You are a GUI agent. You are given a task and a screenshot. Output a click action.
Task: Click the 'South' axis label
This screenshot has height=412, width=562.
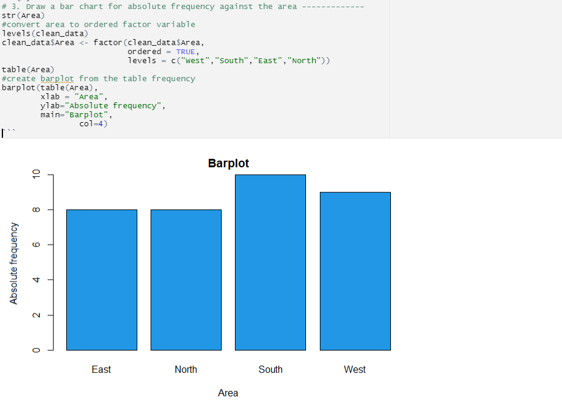click(x=270, y=369)
